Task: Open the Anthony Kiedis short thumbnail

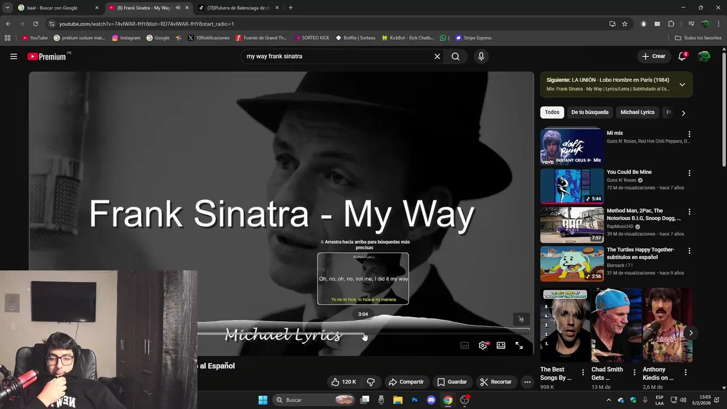Action: tap(667, 325)
